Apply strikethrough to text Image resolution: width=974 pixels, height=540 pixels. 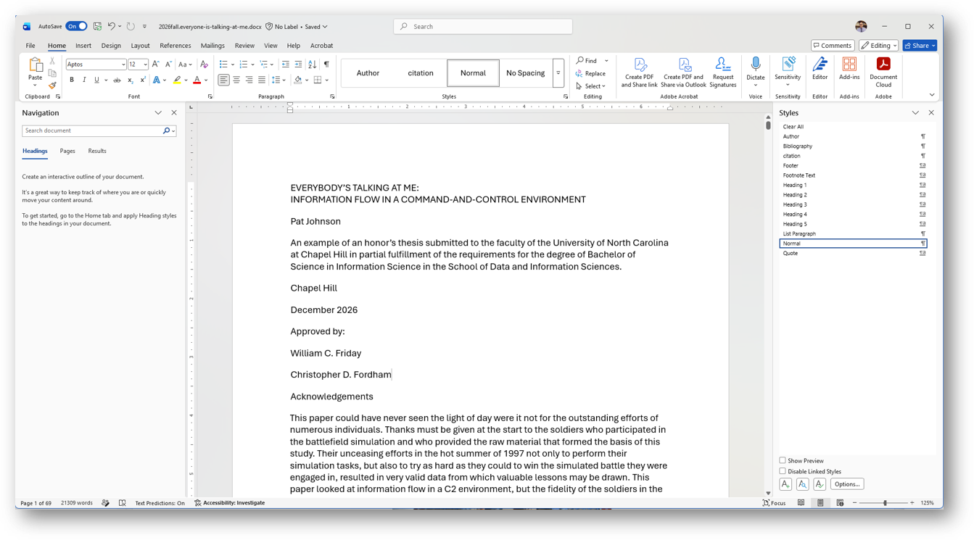pos(117,80)
